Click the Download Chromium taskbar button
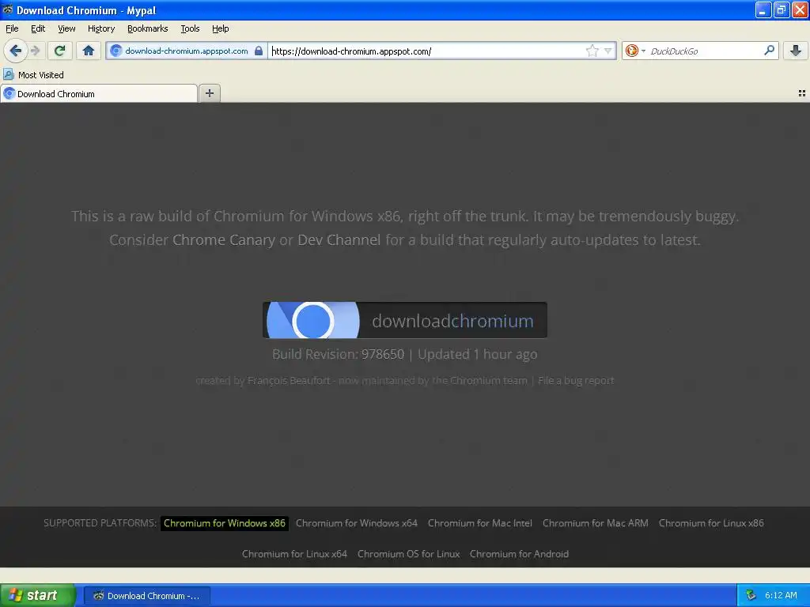Screen dimensions: 810x607 146,596
